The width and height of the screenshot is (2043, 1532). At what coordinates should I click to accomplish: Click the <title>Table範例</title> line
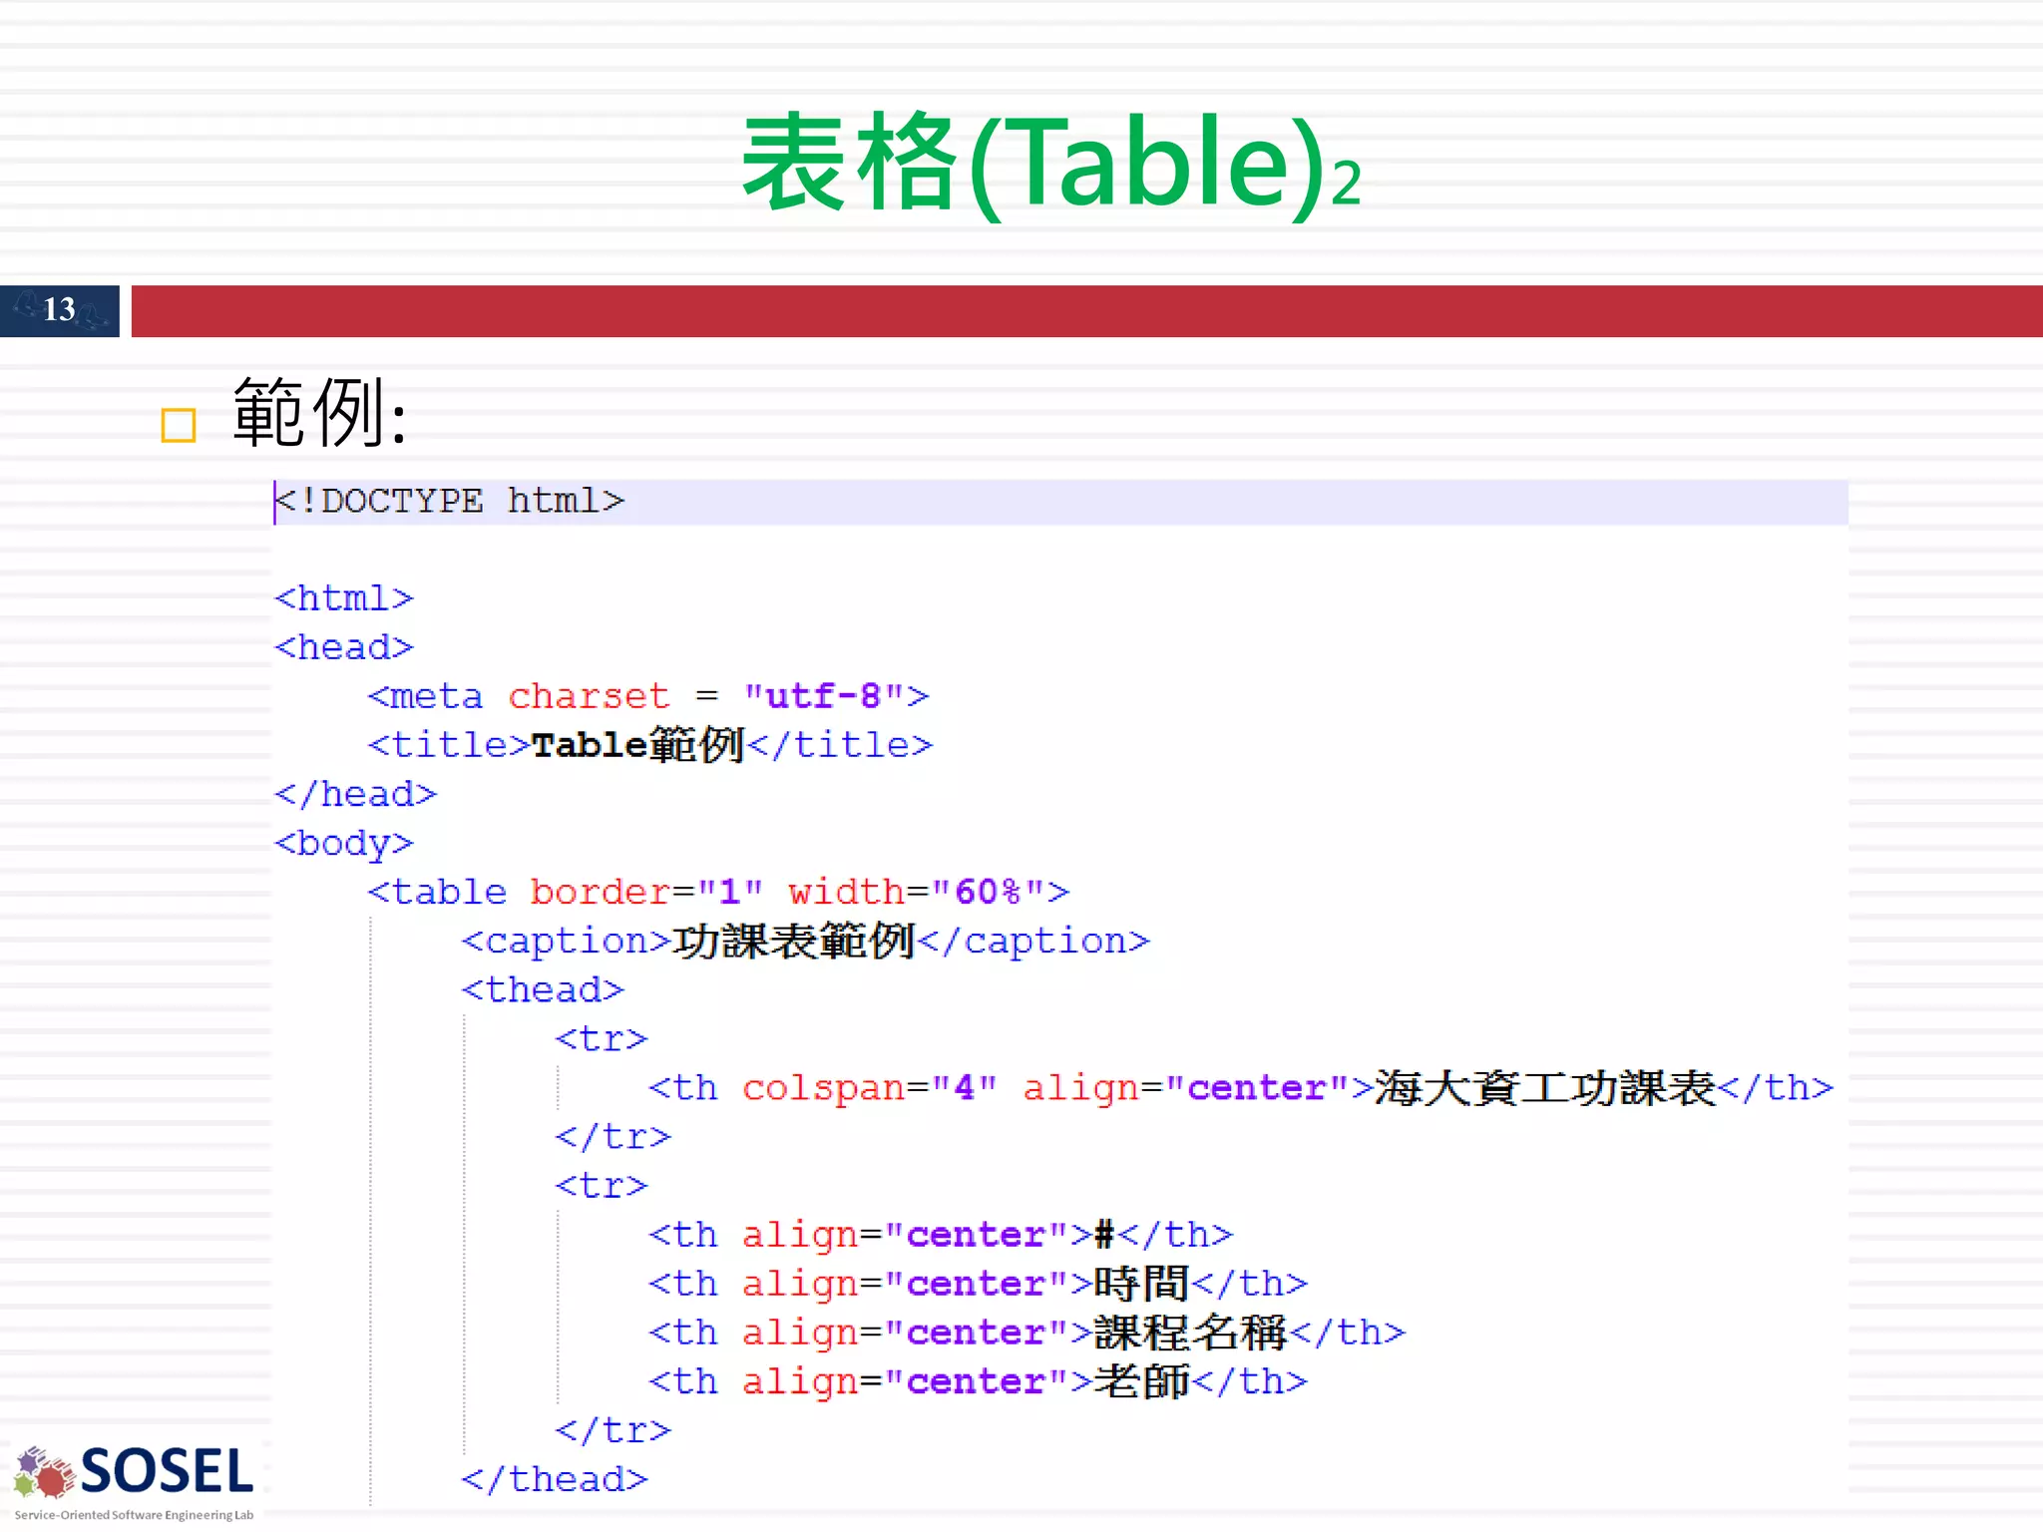649,745
